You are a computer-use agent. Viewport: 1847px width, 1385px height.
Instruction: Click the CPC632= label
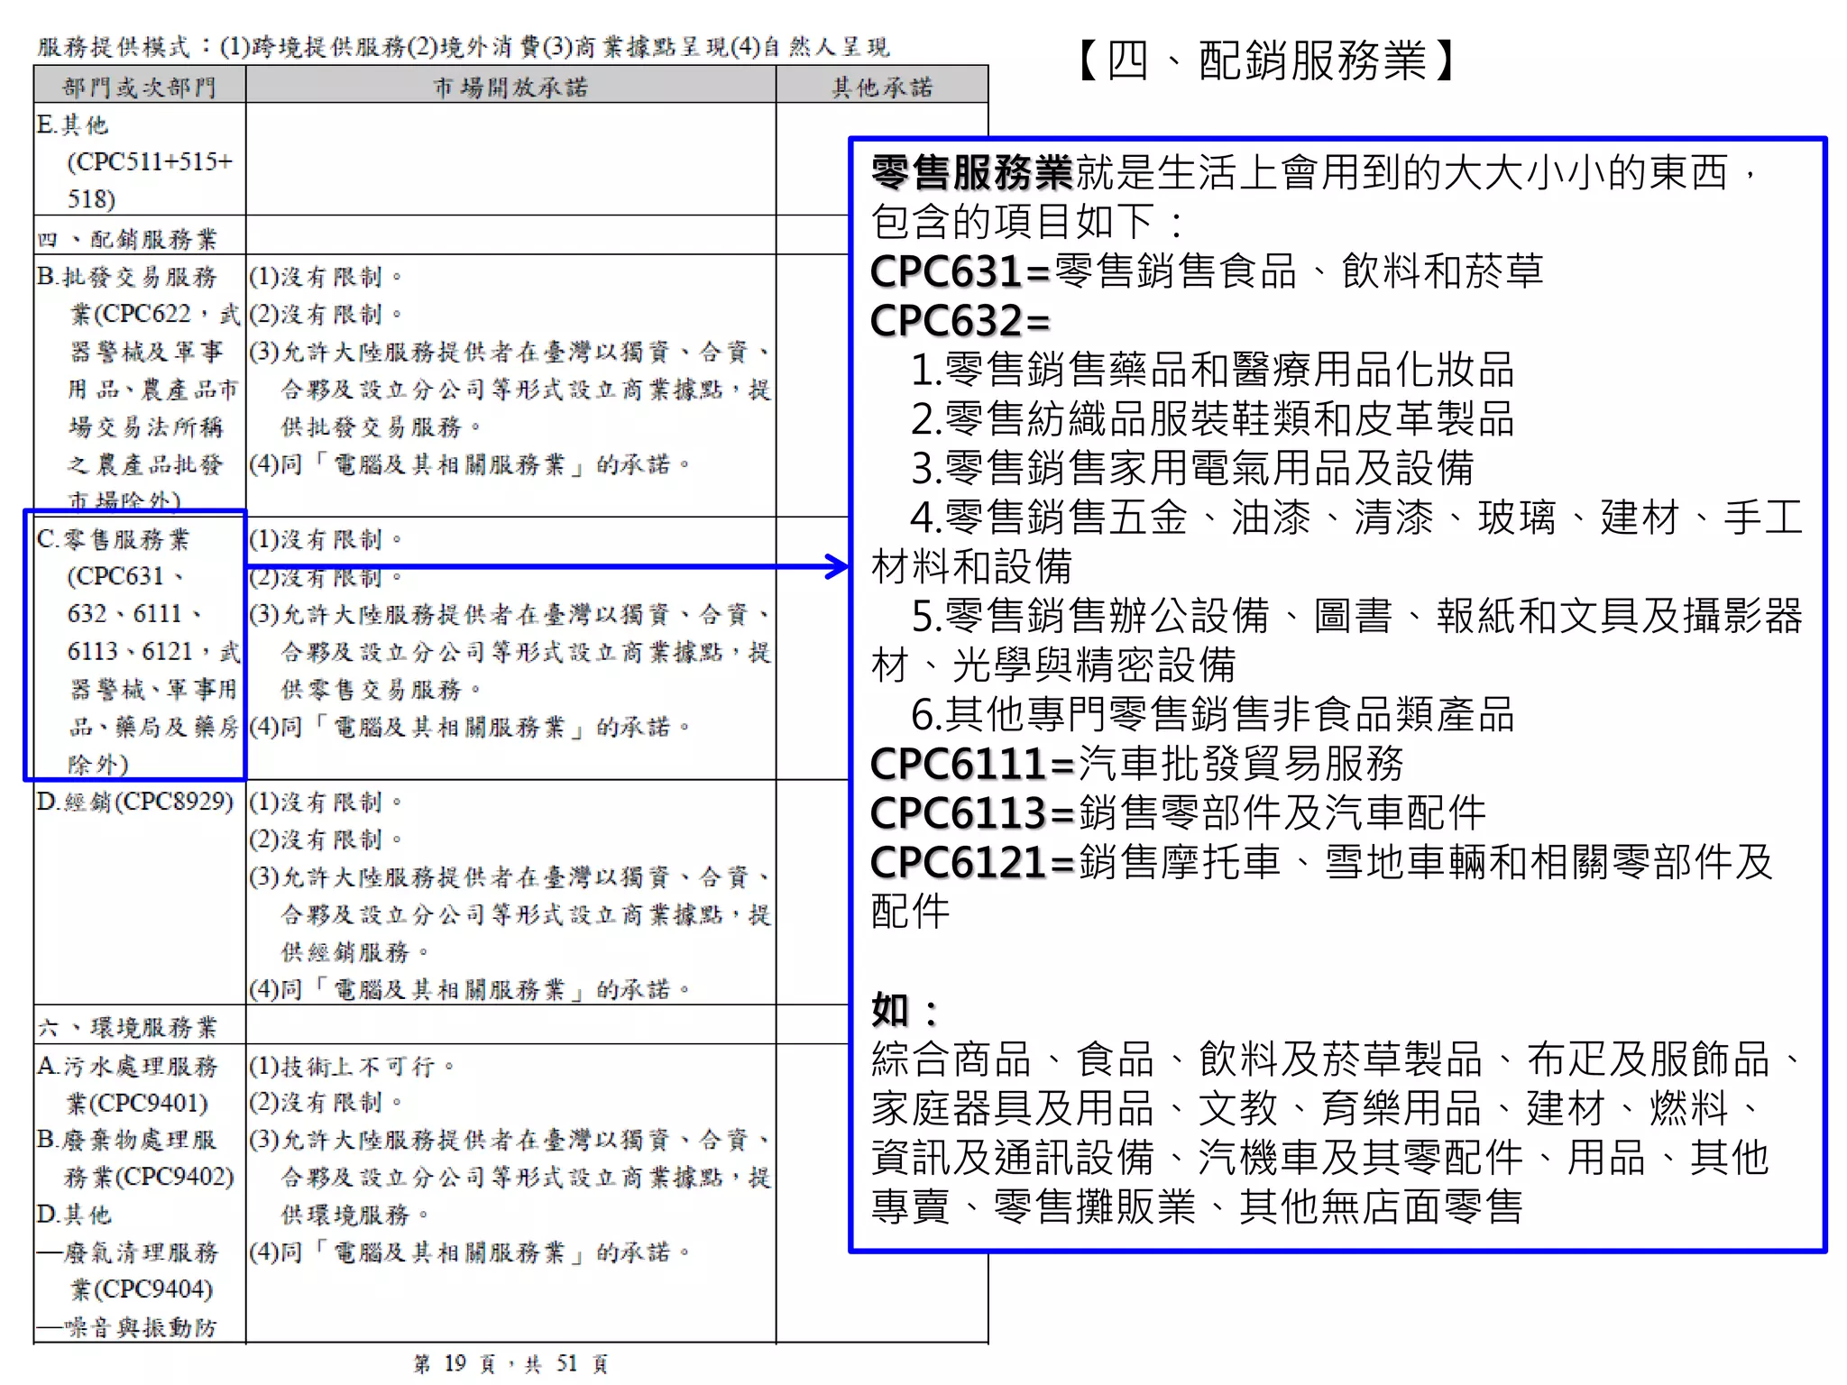[x=961, y=321]
